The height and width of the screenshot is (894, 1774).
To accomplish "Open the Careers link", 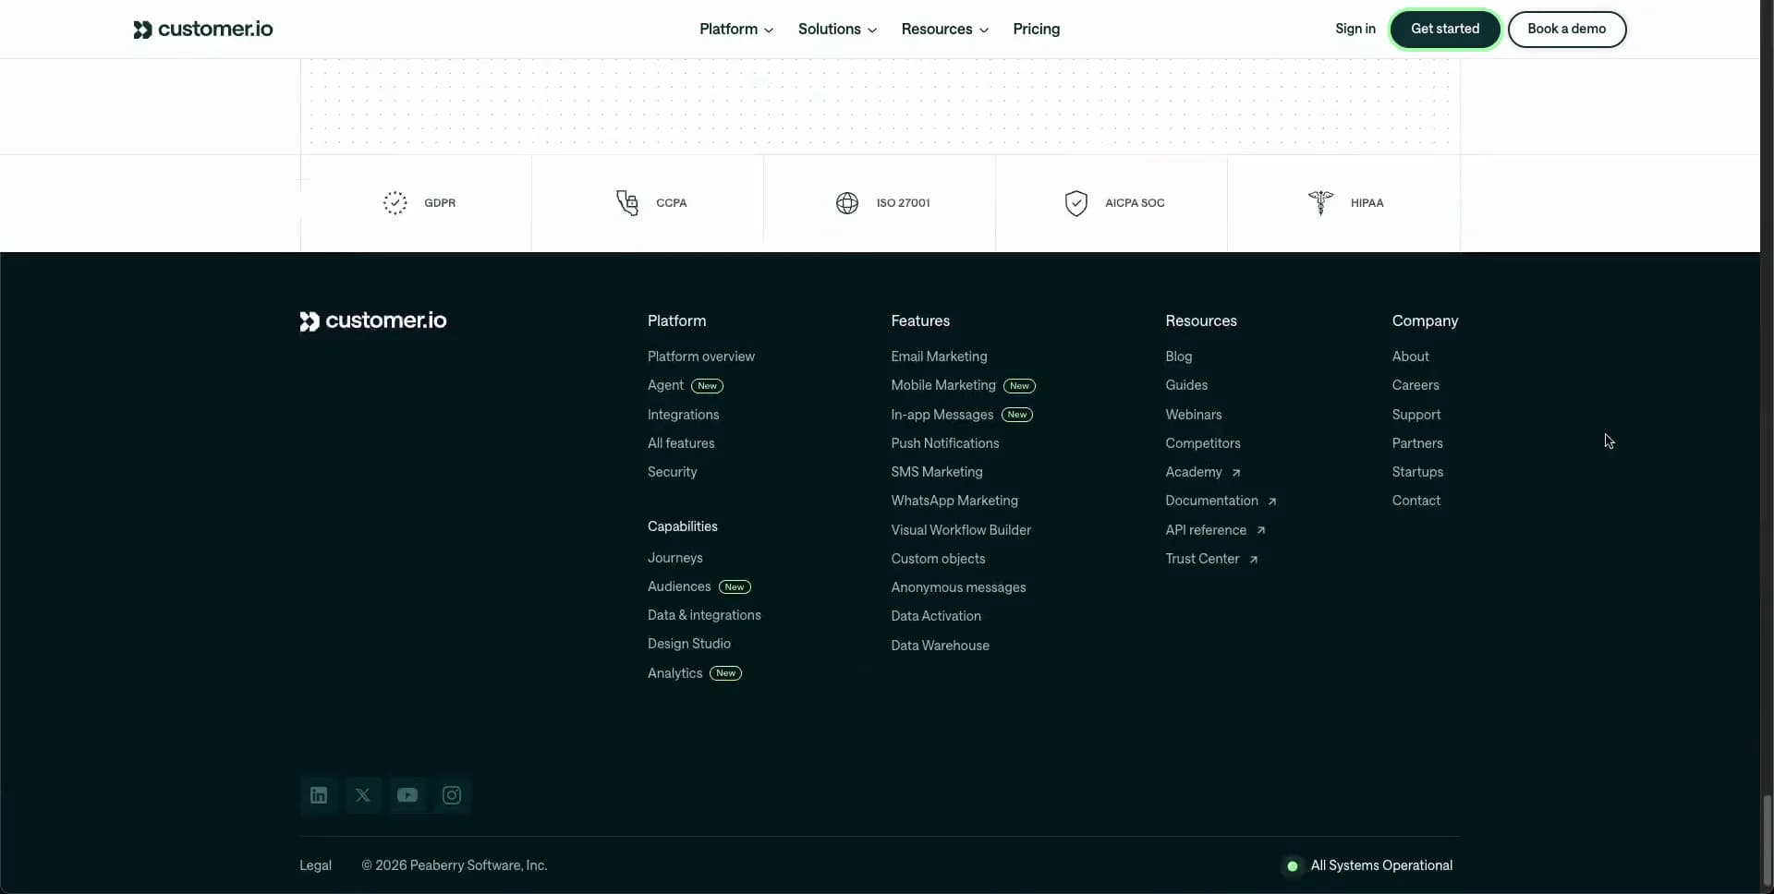I will click(1416, 385).
